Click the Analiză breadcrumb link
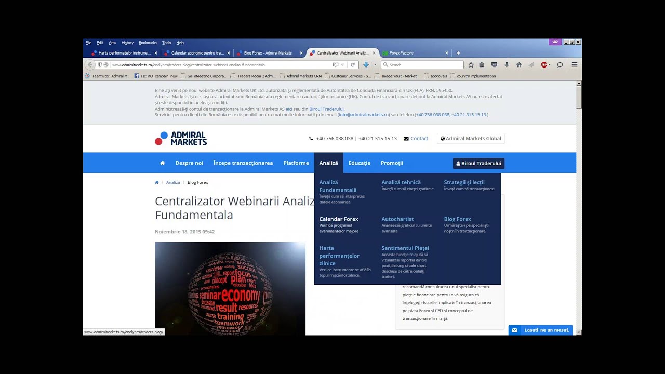Viewport: 665px width, 374px height. (x=173, y=182)
